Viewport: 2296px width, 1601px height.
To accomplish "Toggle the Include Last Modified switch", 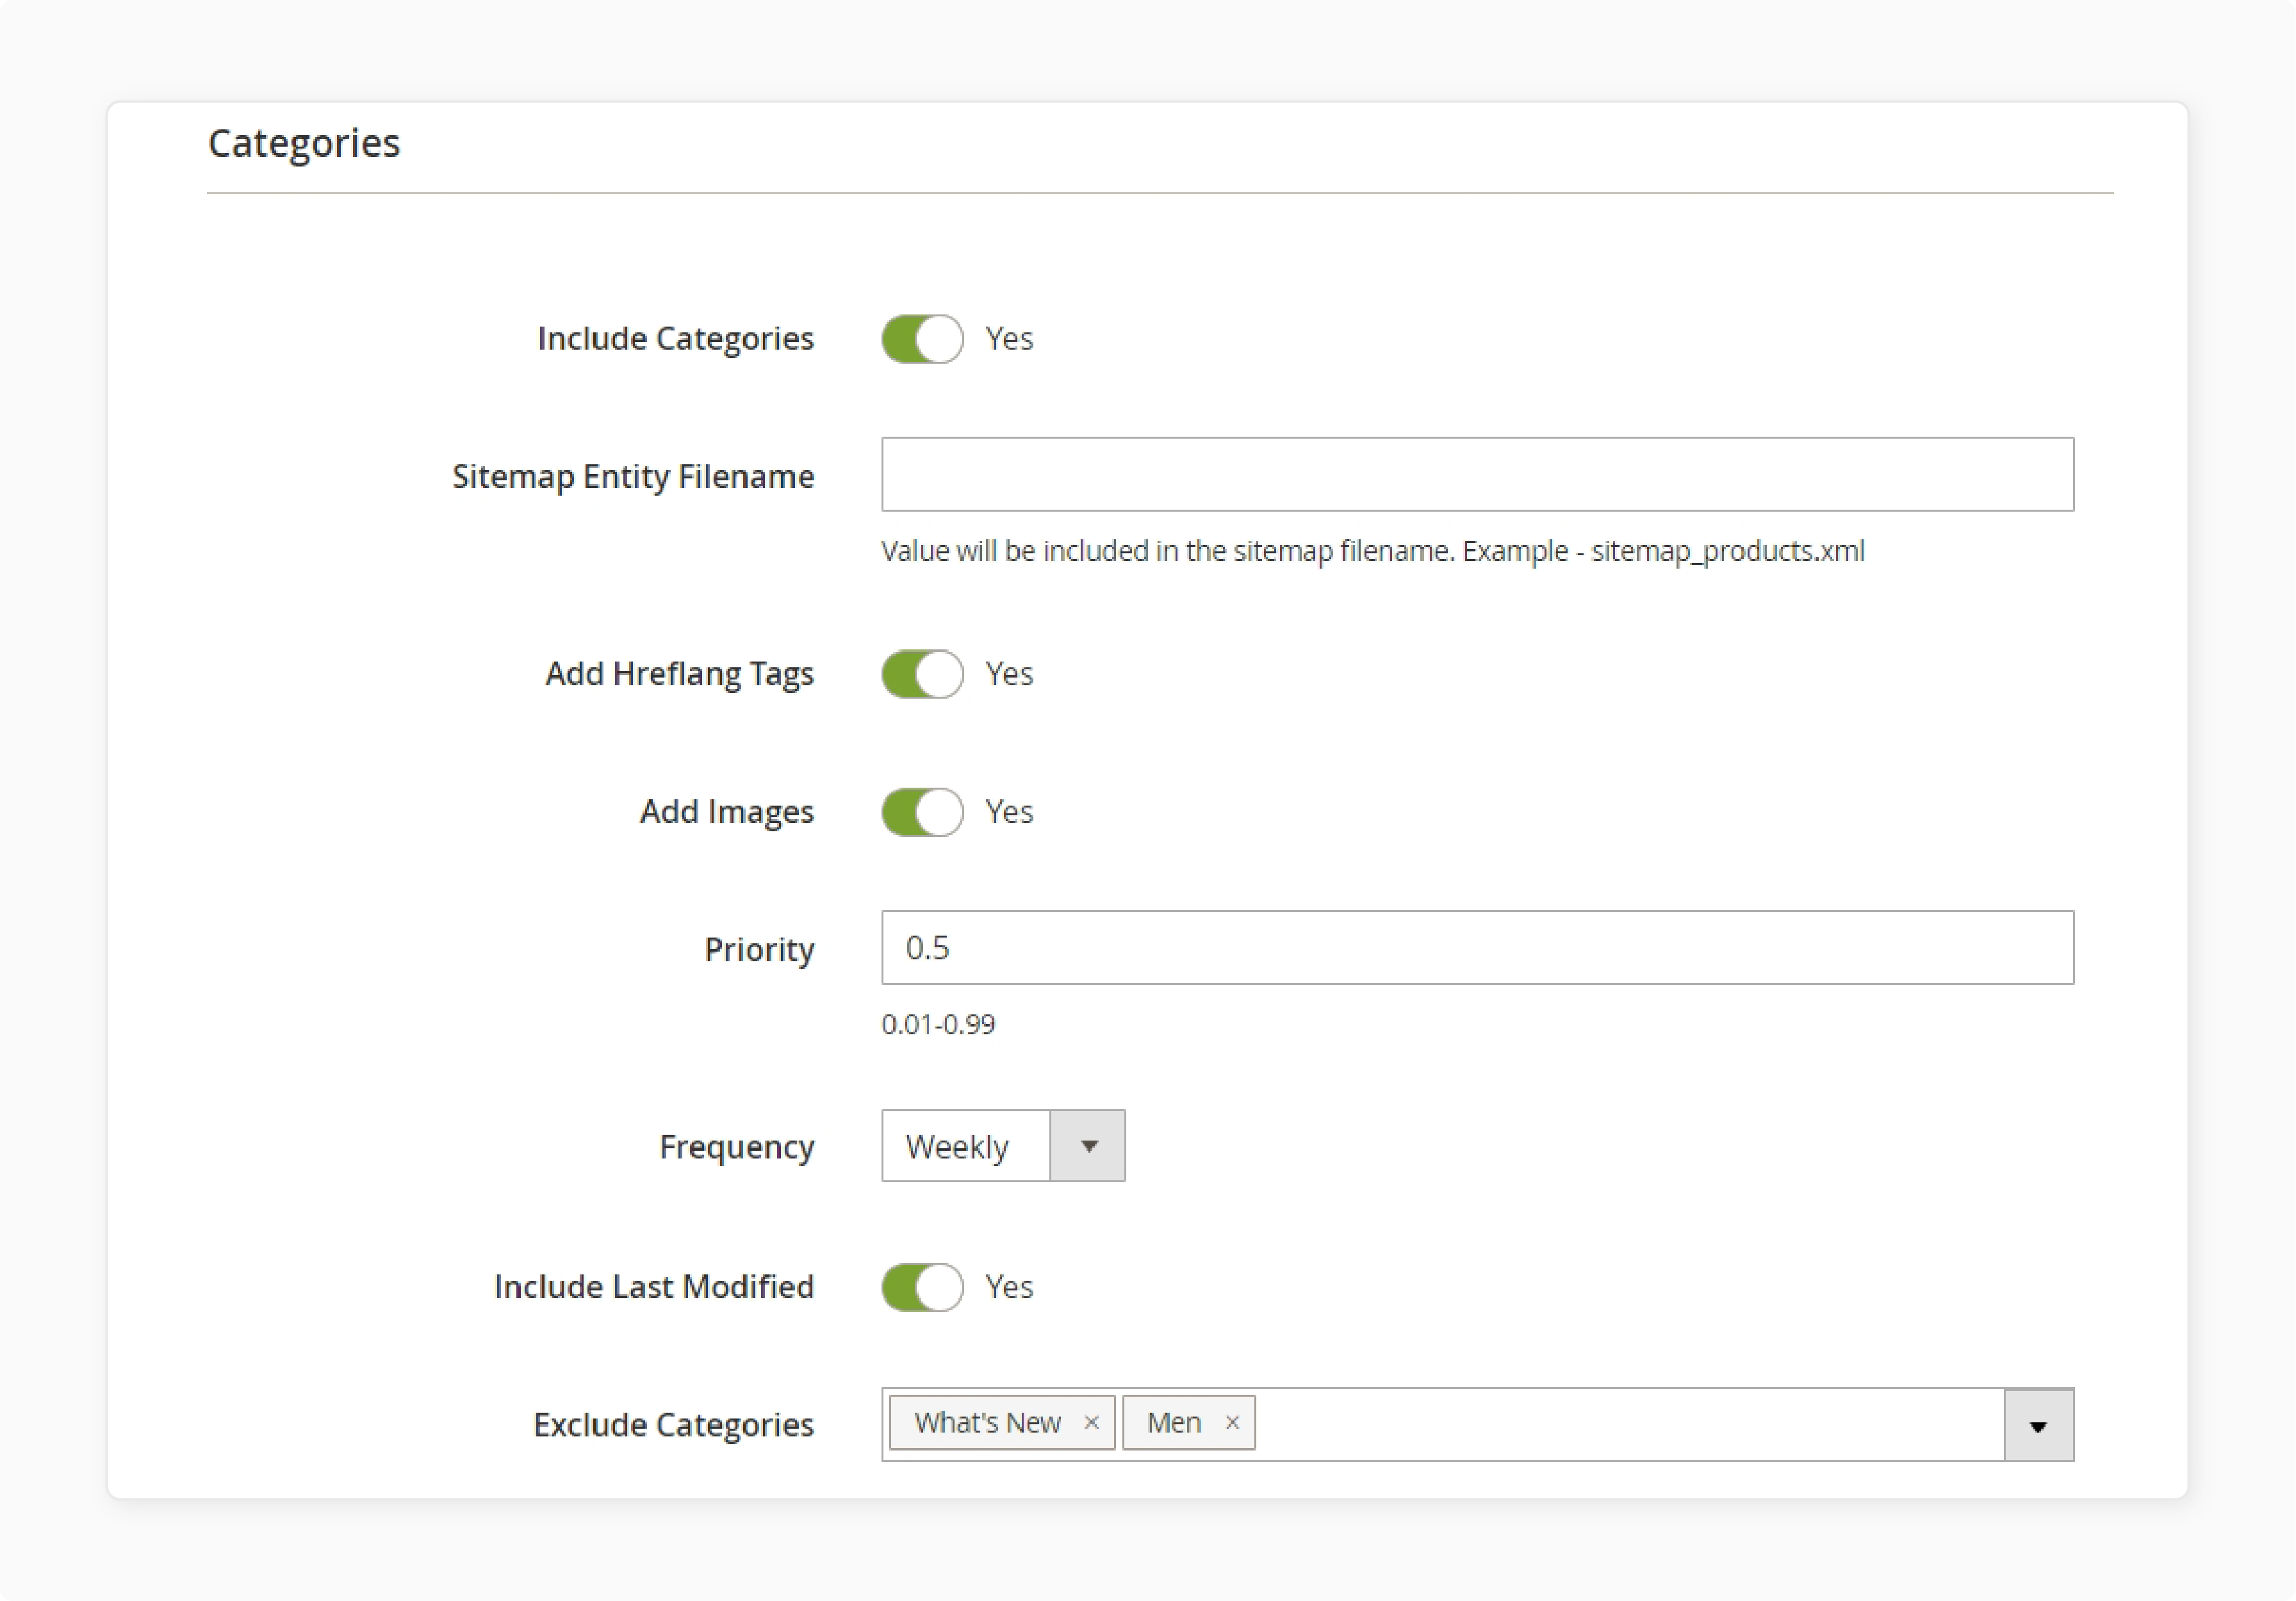I will tap(922, 1287).
